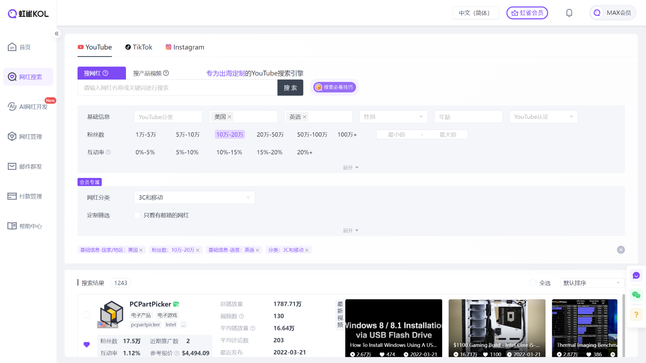Remove filter chip 语言：英语
Viewport: 646px width, 363px height.
258,250
